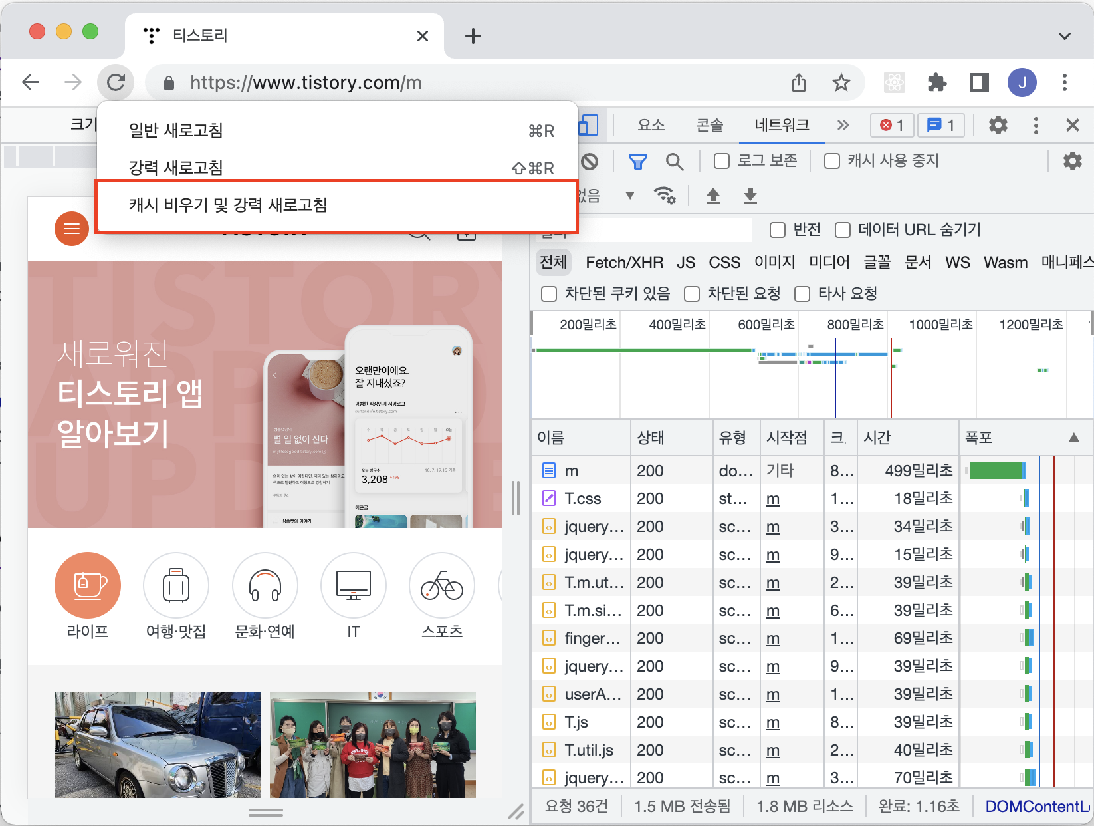The image size is (1094, 826).
Task: Filter by WS requests
Action: point(958,262)
